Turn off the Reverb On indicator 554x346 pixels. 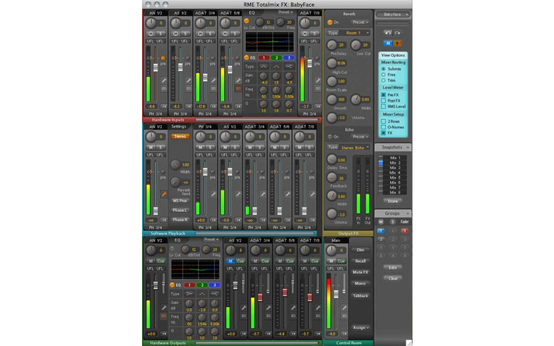[x=329, y=22]
